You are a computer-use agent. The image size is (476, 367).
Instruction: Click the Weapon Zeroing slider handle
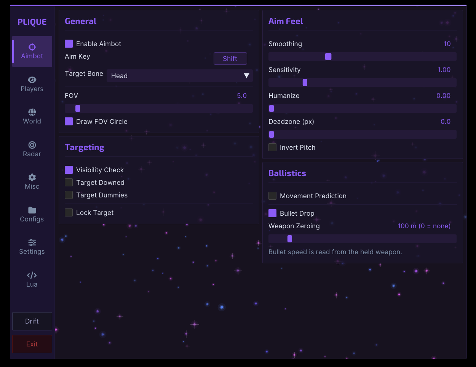(290, 239)
